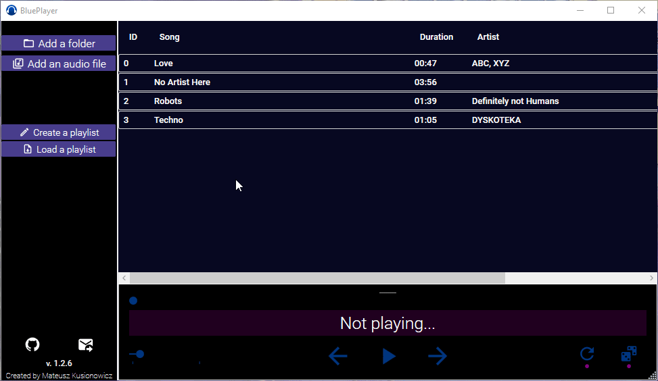Screen dimensions: 658x381
Task: Maximize the BluePlayer window
Action: [611, 10]
